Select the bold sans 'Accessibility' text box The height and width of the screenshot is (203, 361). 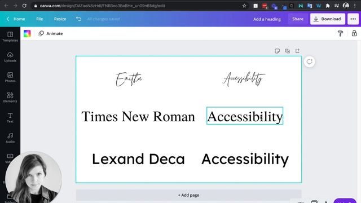245,159
